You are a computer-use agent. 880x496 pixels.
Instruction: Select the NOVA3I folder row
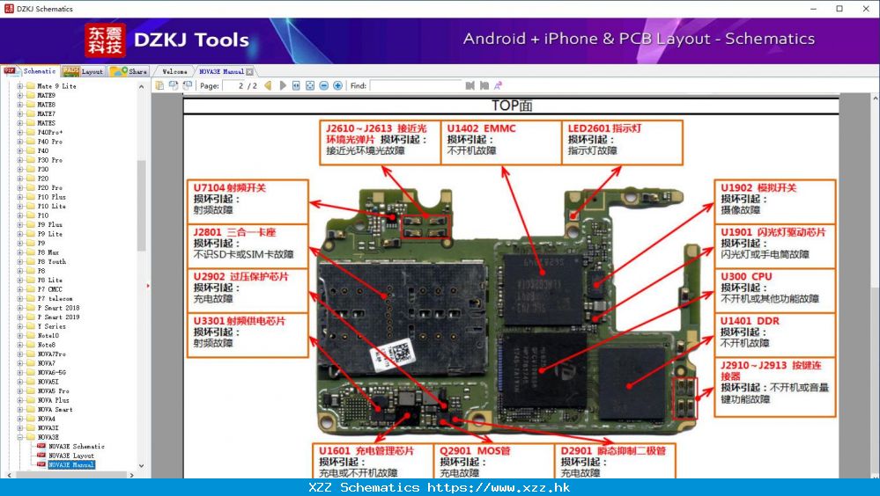pyautogui.click(x=48, y=427)
